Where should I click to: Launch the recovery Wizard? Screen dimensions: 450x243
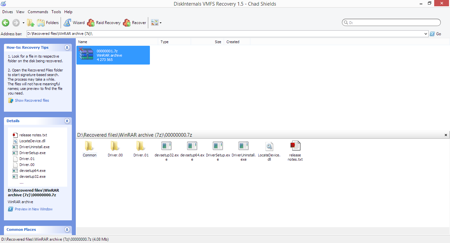(74, 23)
